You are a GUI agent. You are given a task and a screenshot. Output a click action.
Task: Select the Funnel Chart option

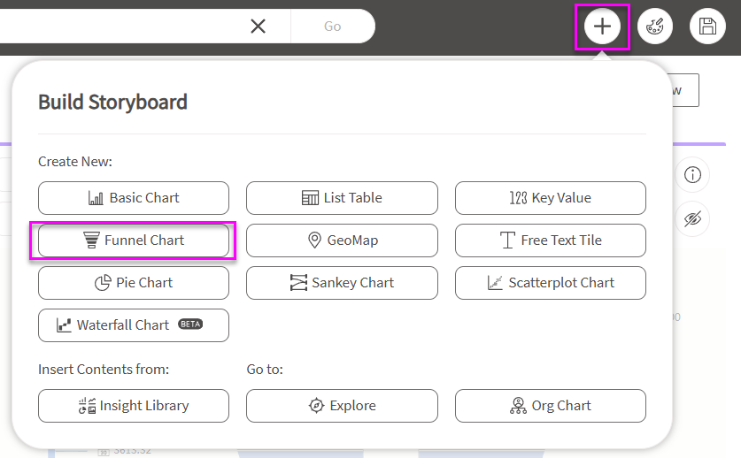point(134,240)
